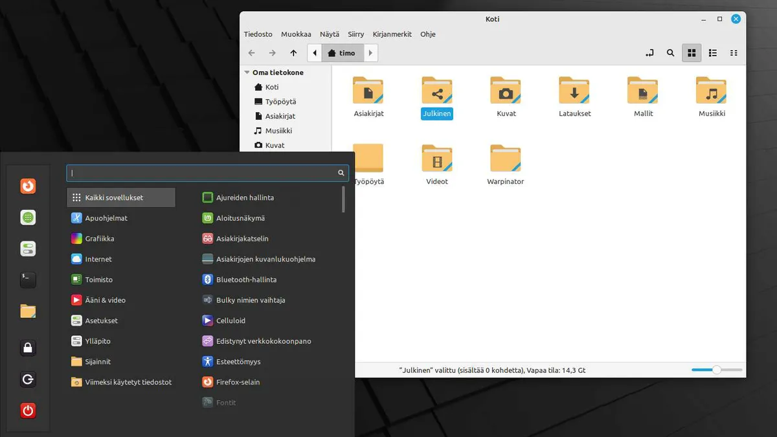Screen dimensions: 777x437
Task: Open the search in the Nemo toolbar
Action: [670, 52]
